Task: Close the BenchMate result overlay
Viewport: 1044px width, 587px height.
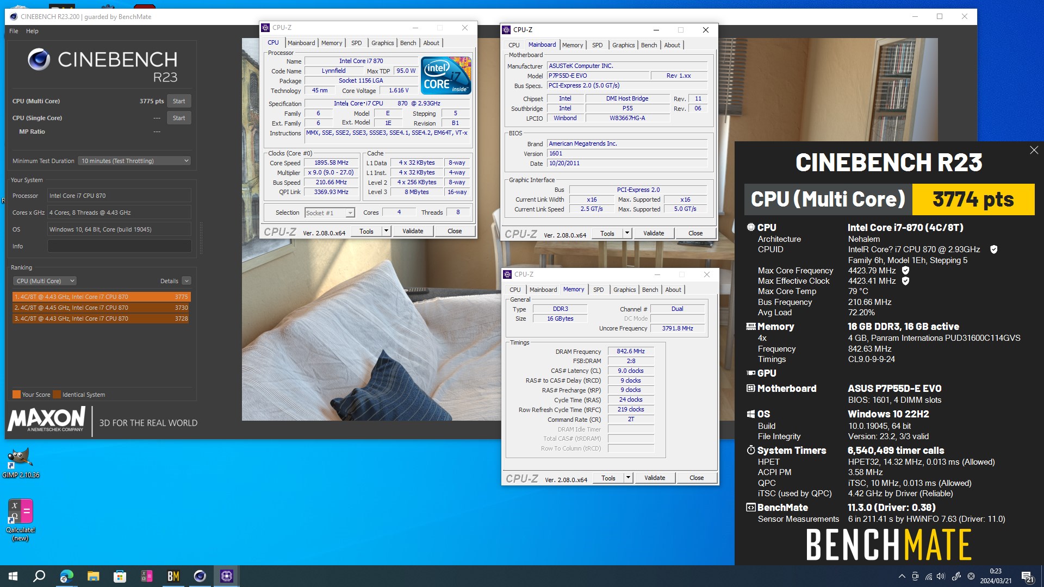Action: pyautogui.click(x=1034, y=150)
